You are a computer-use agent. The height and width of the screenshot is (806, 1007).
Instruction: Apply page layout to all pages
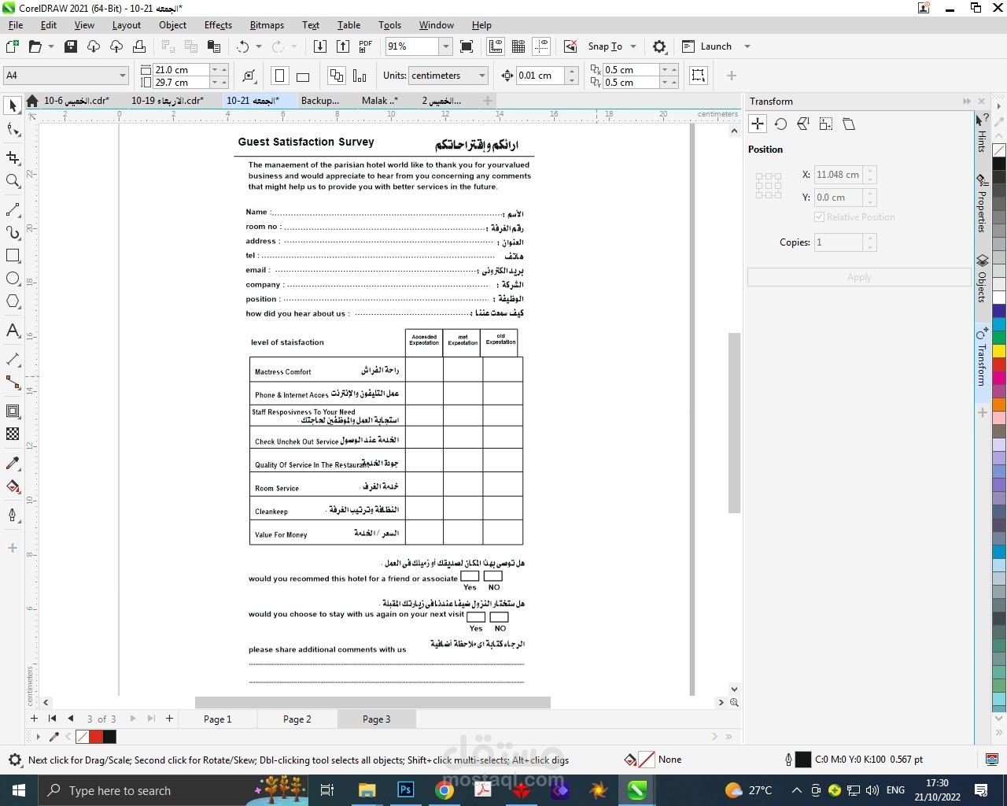pos(337,76)
